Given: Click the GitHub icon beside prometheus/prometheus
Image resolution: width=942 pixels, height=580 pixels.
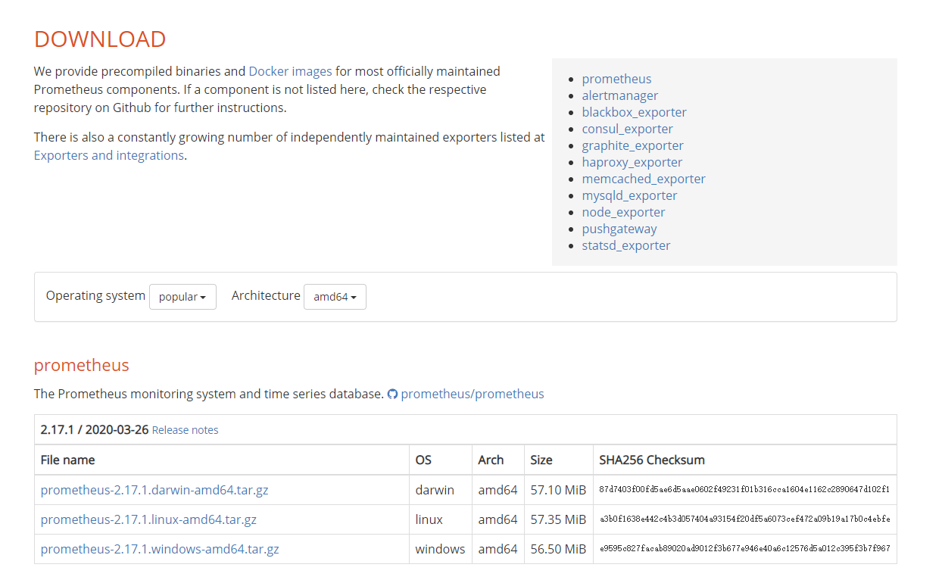Looking at the screenshot, I should point(392,394).
